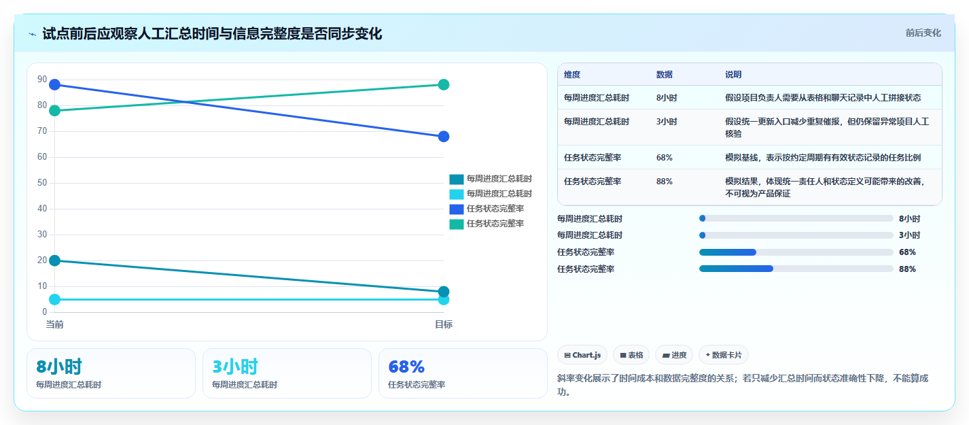
Task: Click the 数据卡片 chip sparkle icon
Action: tap(708, 355)
